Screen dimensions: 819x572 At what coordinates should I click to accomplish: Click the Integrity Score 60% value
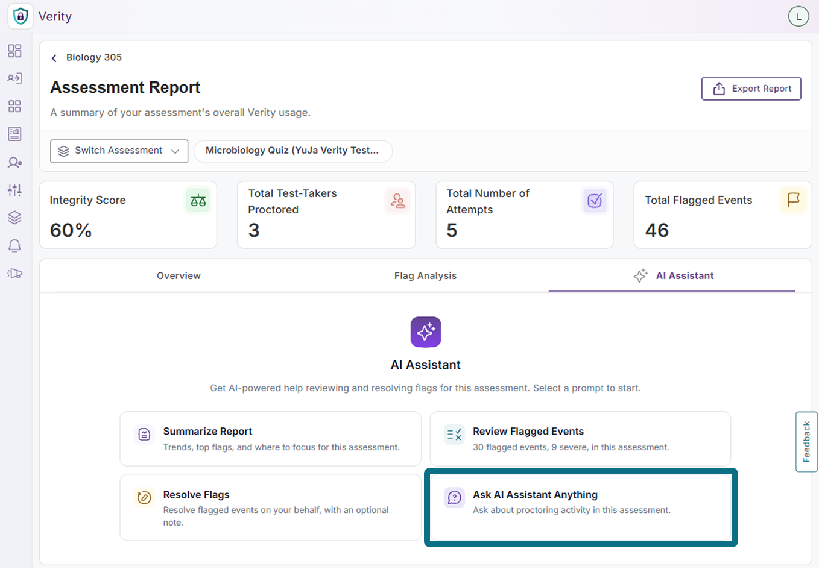(71, 230)
